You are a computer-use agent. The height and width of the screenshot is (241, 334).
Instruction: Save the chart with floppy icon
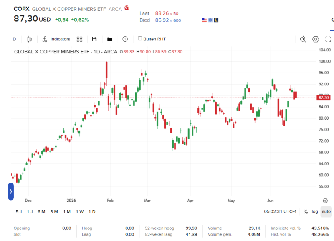pyautogui.click(x=94, y=39)
